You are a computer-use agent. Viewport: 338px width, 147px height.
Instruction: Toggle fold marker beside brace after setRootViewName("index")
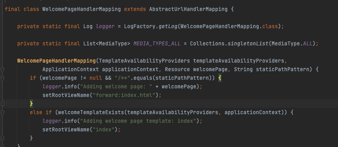tap(2, 138)
